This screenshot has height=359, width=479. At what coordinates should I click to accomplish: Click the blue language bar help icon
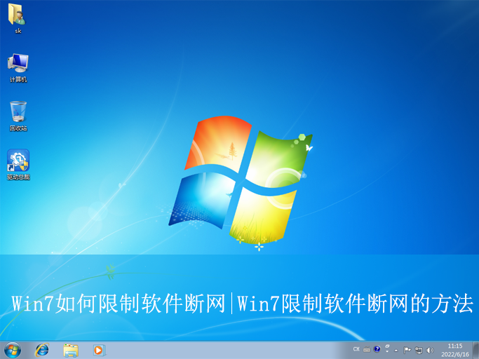[377, 349]
